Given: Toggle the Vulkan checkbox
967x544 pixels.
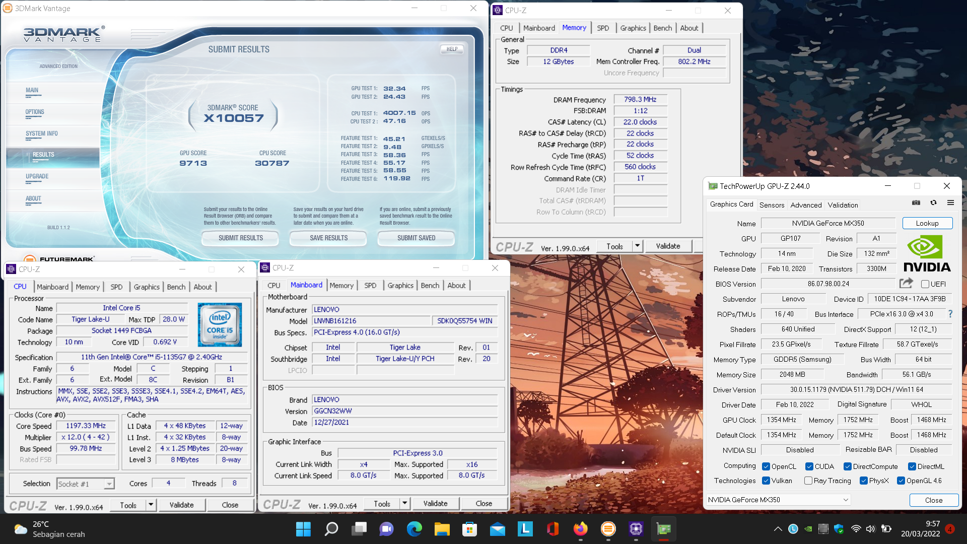Looking at the screenshot, I should [x=766, y=481].
